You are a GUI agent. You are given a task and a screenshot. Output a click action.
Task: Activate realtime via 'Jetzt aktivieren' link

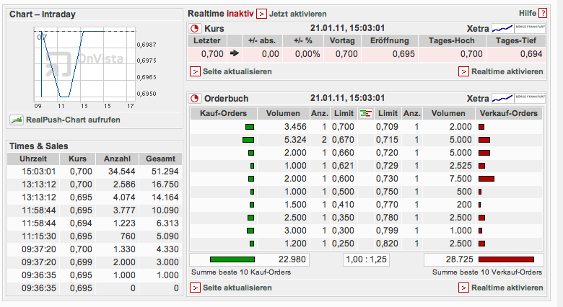click(x=298, y=14)
